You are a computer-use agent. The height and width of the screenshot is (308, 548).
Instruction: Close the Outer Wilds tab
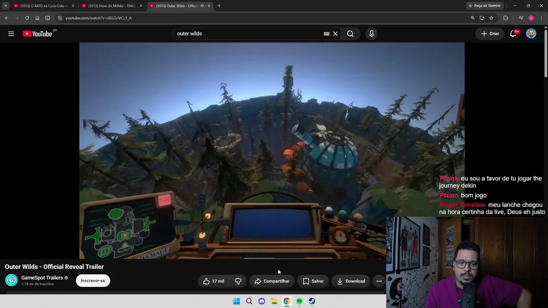click(x=209, y=6)
